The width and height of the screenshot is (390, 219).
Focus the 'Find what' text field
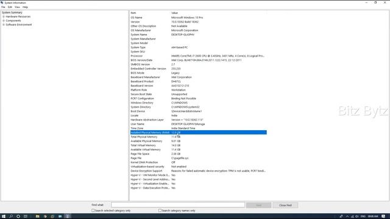click(178, 205)
